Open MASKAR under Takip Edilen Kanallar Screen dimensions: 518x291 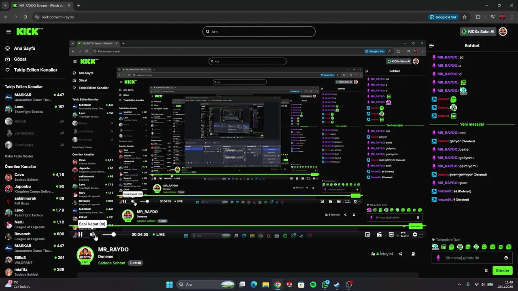pyautogui.click(x=34, y=97)
